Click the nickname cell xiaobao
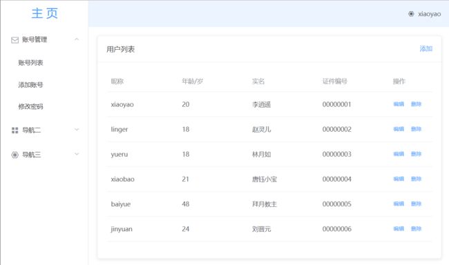449x265 pixels. 122,179
